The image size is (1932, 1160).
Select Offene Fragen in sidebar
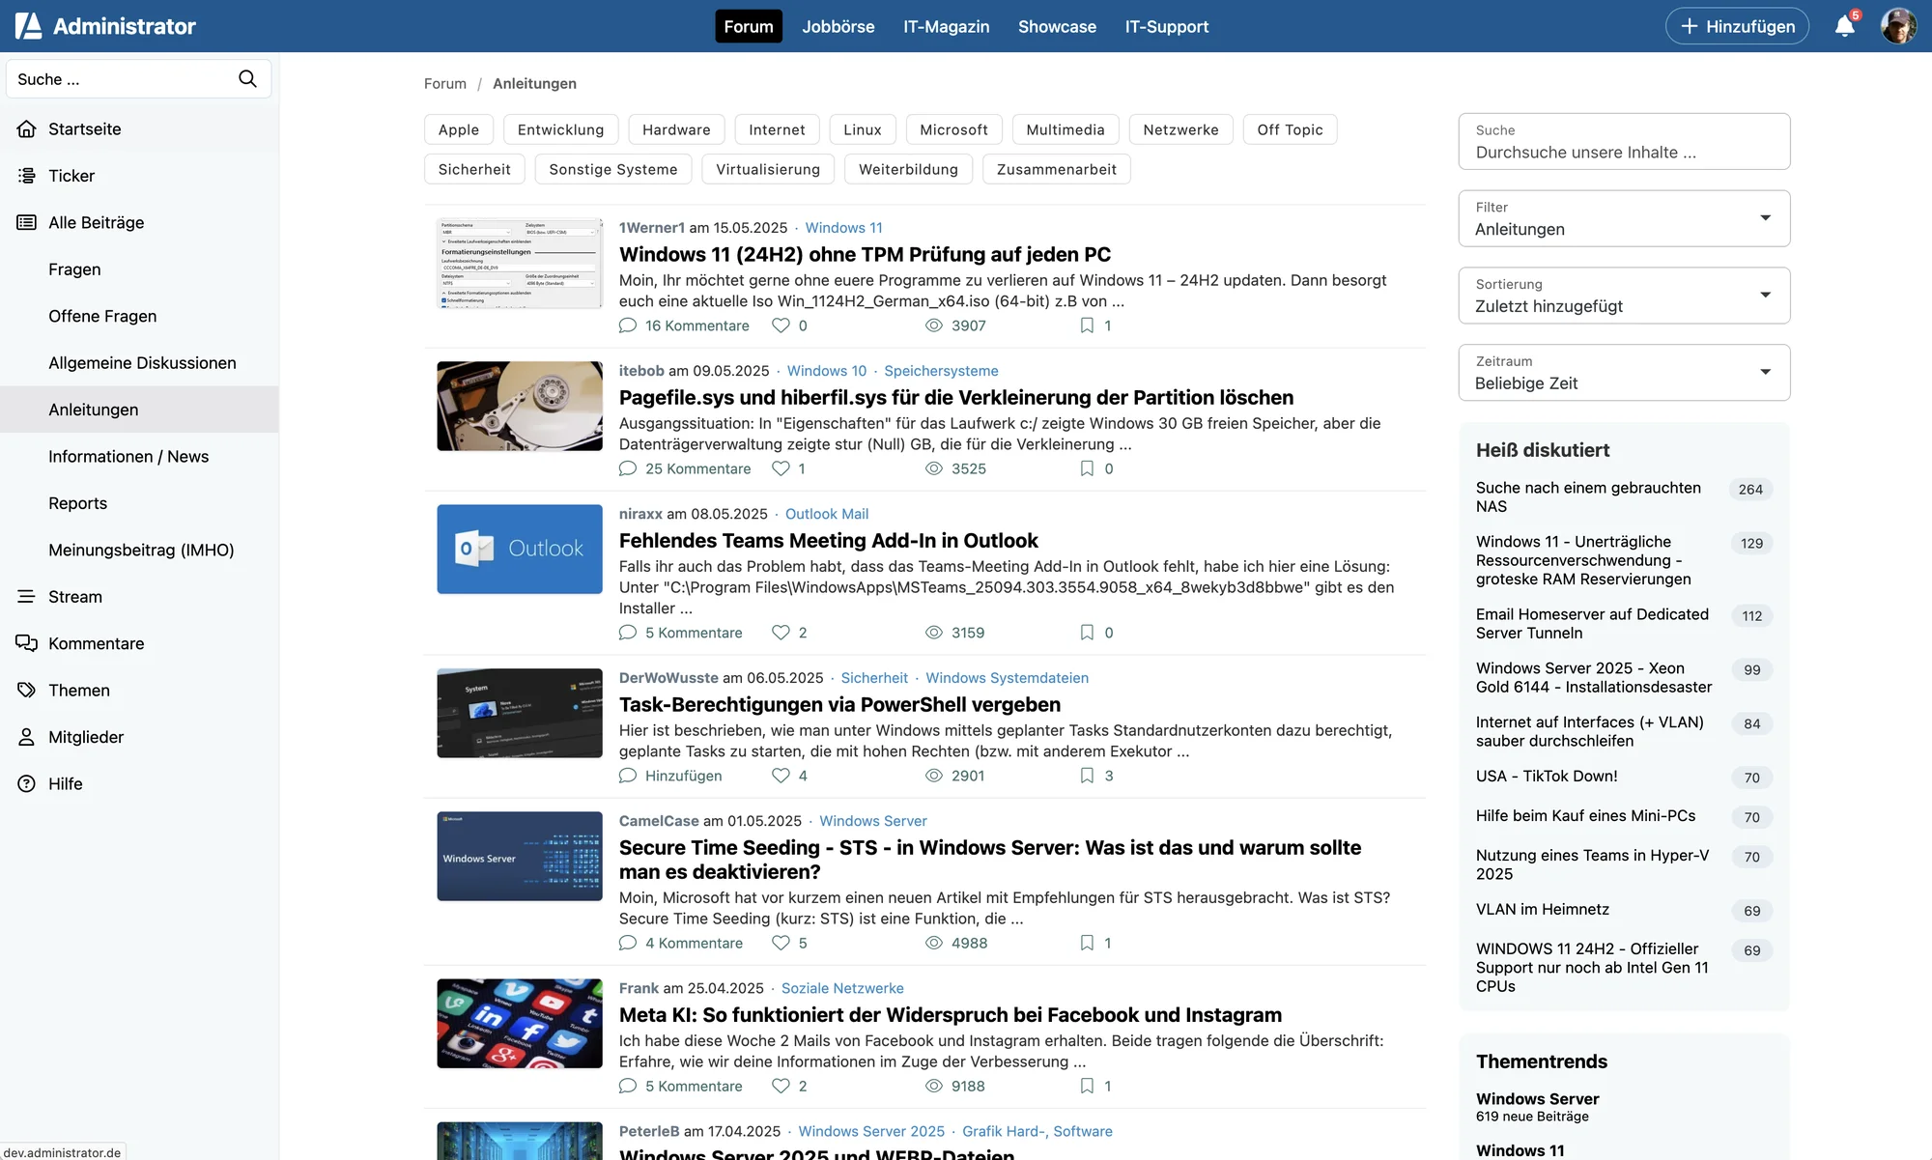102,316
